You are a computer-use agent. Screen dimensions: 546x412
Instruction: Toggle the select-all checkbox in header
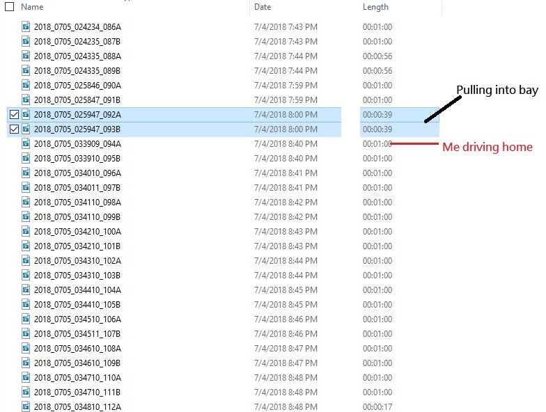point(10,6)
